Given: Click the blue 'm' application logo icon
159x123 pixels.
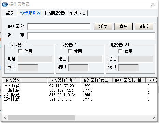Looking at the screenshot, I should click(x=5, y=4).
